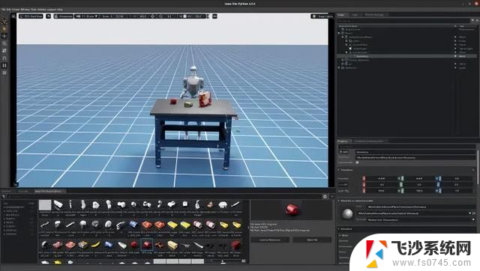This screenshot has width=480, height=271.
Task: Open the asset browser gear settings icon
Action: (x=325, y=197)
